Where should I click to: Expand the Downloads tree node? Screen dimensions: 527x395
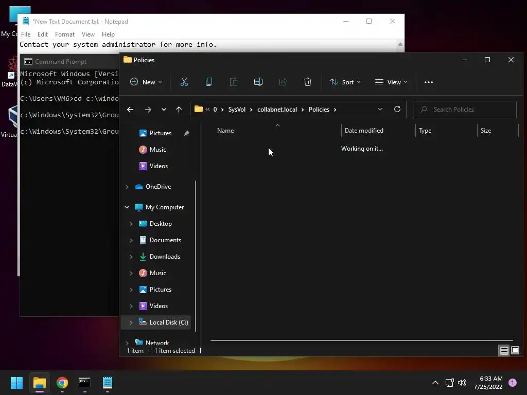(131, 257)
